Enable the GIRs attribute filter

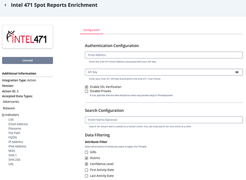tap(87, 152)
